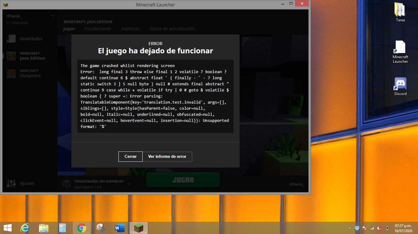Image resolution: width=418 pixels, height=234 pixels.
Task: Select the Minecraft Launcher desktop shortcut
Action: click(x=400, y=52)
